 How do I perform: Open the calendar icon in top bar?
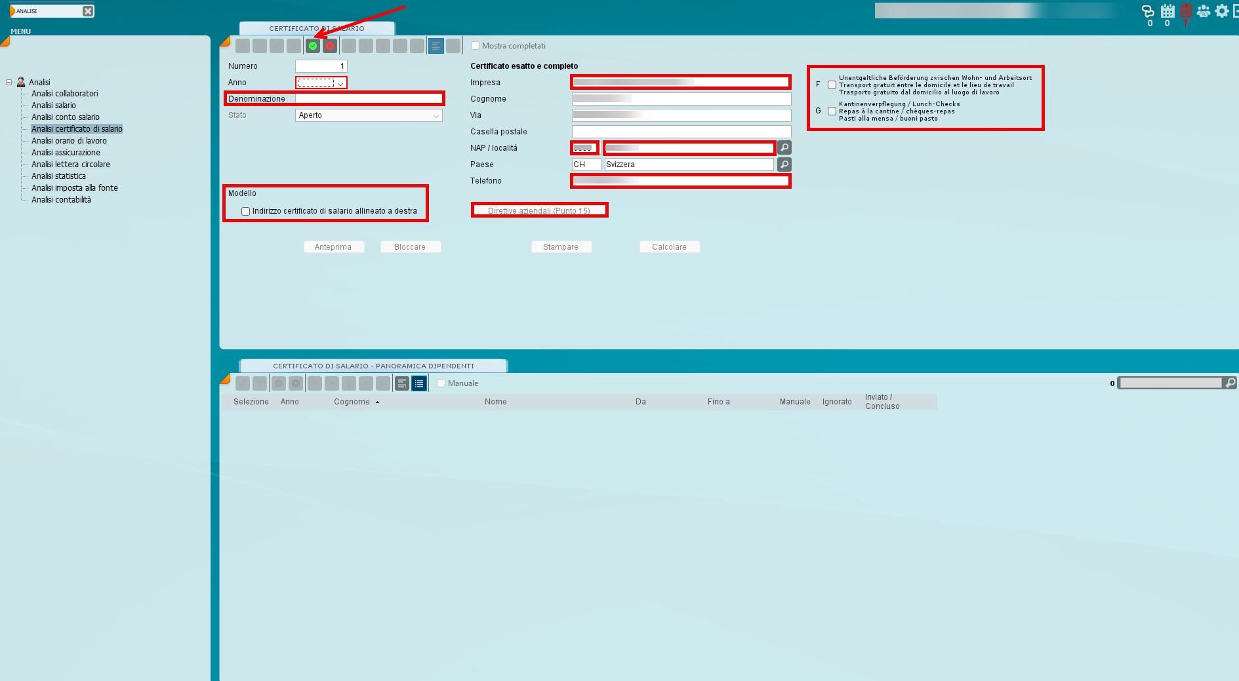click(x=1168, y=11)
